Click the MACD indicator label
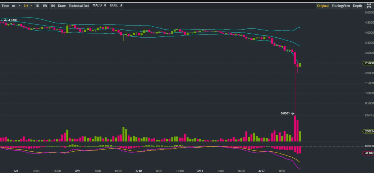The width and height of the screenshot is (374, 173). coord(97,5)
